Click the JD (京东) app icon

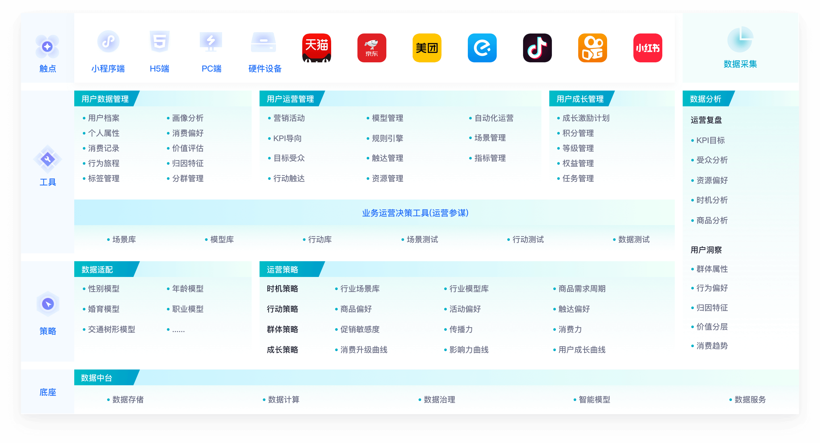(x=372, y=48)
